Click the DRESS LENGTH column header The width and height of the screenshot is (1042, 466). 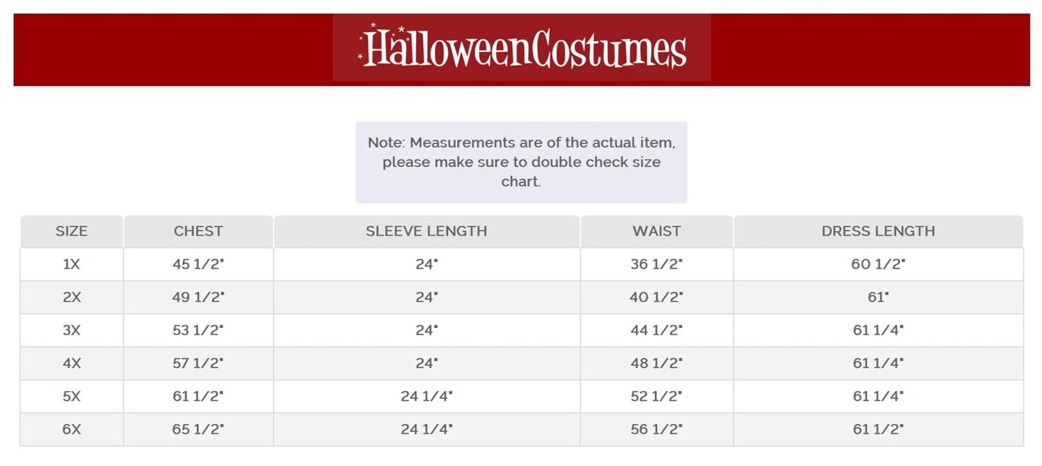[878, 231]
